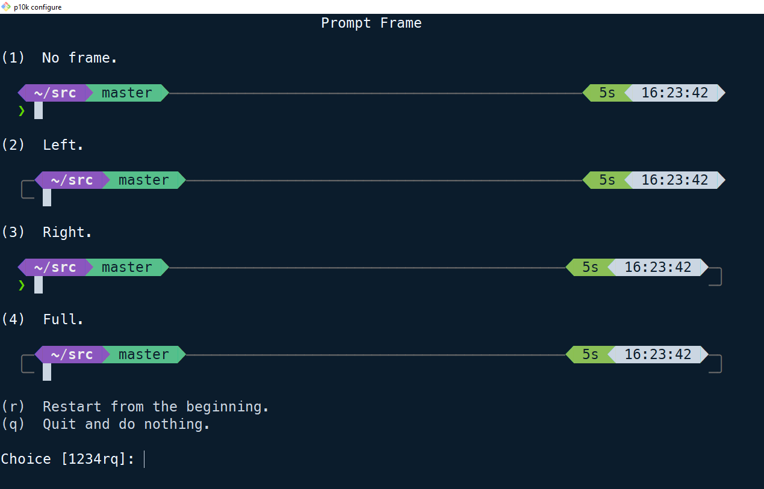The height and width of the screenshot is (489, 764).
Task: Click the Choice input field cursor
Action: point(144,458)
